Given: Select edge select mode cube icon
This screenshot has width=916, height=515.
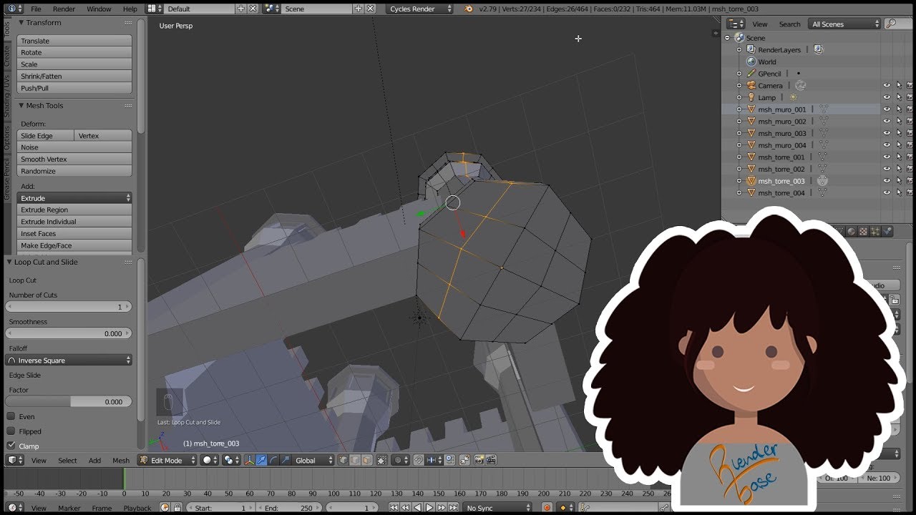Looking at the screenshot, I should click(355, 460).
